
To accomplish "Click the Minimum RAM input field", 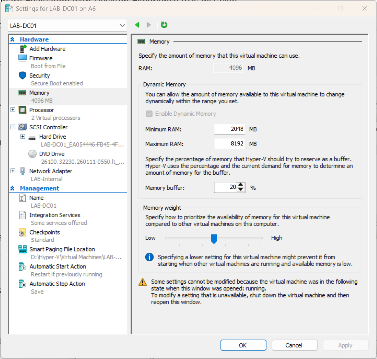I will click(230, 129).
